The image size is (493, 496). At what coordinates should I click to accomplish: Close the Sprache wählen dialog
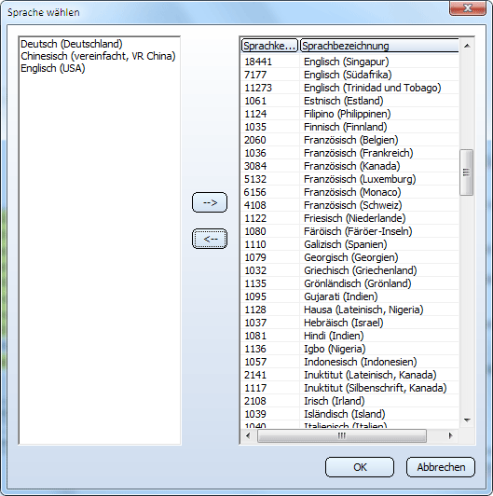click(468, 7)
